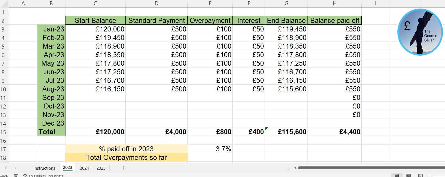Select total interest £400 cell
The width and height of the screenshot is (445, 177).
click(x=249, y=132)
